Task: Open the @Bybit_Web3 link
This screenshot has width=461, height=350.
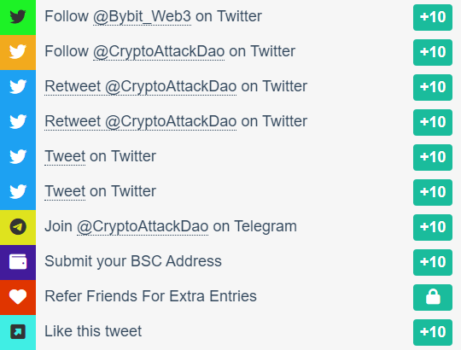Action: [142, 16]
